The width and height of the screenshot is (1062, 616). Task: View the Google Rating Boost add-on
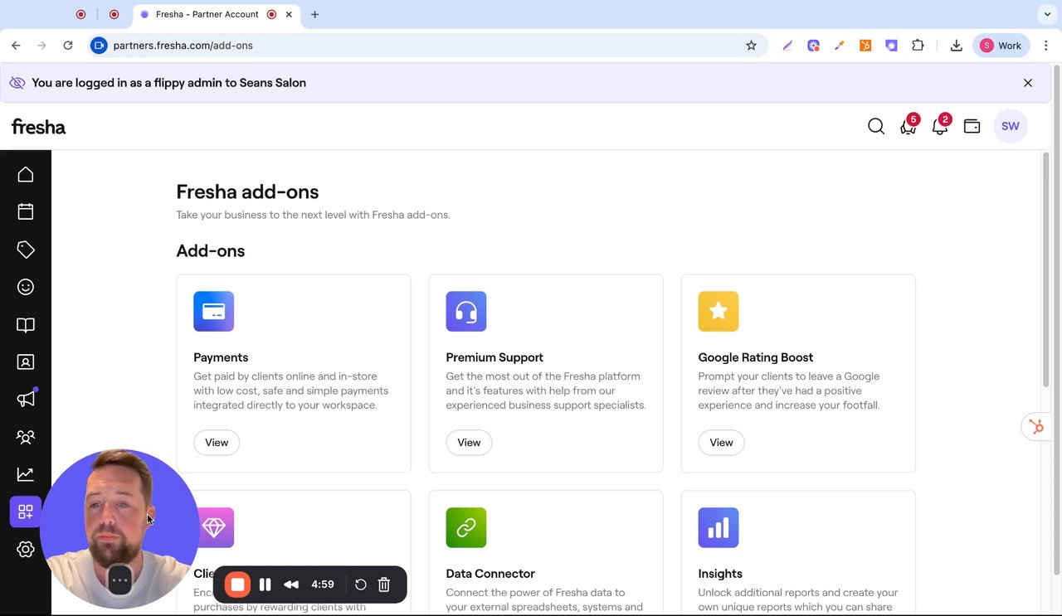tap(721, 443)
